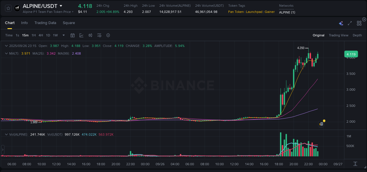This screenshot has height=172, width=367.
Task: Open the AI analysis assistant
Action: 341,23
